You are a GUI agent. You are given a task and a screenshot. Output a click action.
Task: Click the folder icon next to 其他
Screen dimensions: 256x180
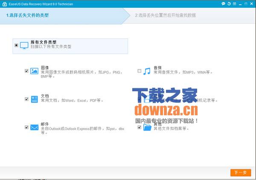pyautogui.click(x=147, y=127)
